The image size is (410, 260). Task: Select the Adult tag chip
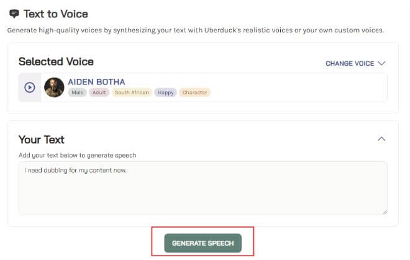point(99,92)
